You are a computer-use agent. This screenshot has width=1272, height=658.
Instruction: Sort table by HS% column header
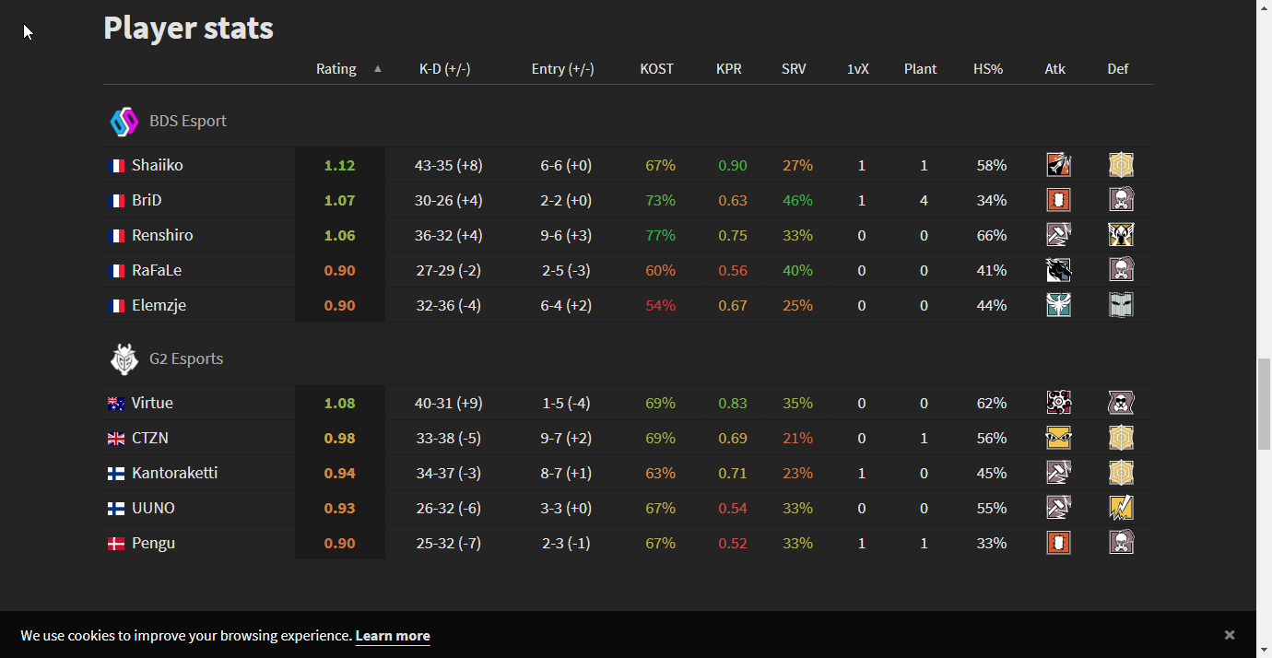pyautogui.click(x=987, y=69)
